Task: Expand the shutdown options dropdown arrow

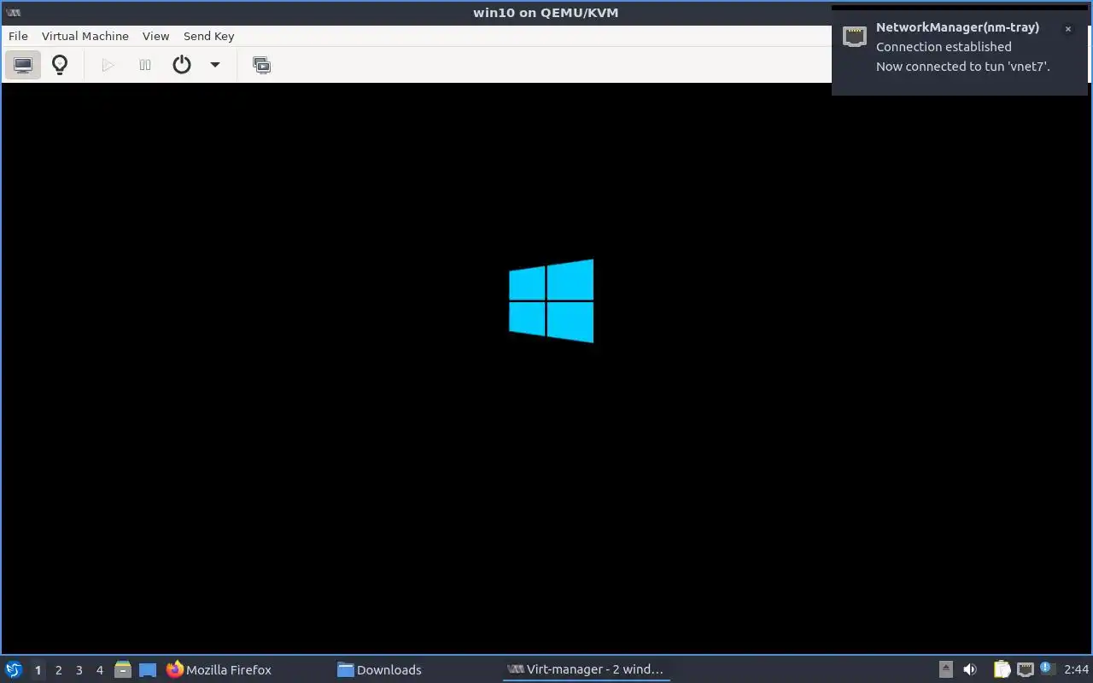Action: tap(215, 65)
